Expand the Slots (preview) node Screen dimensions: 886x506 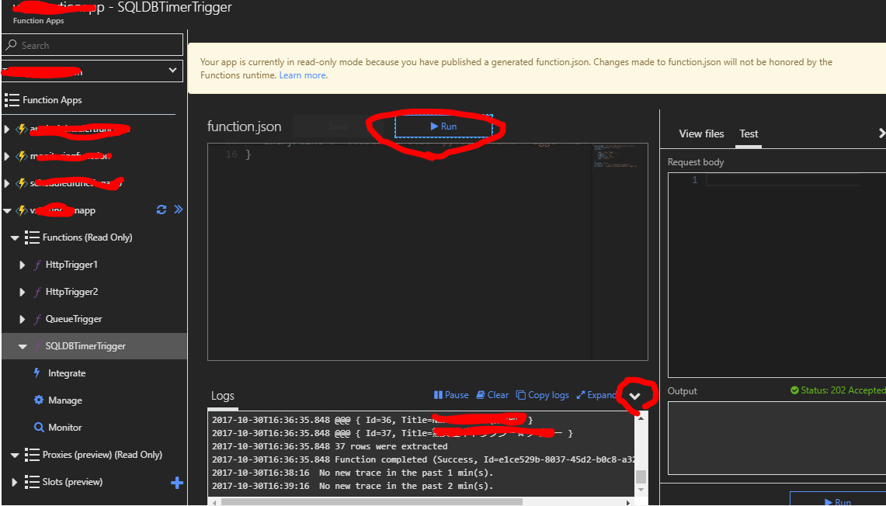(14, 482)
